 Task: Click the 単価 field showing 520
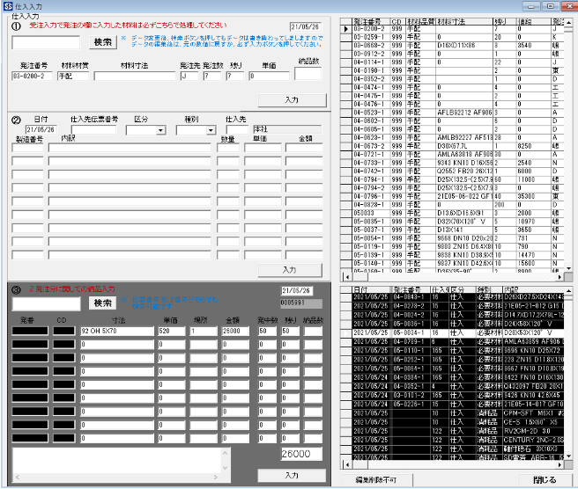[x=171, y=331]
